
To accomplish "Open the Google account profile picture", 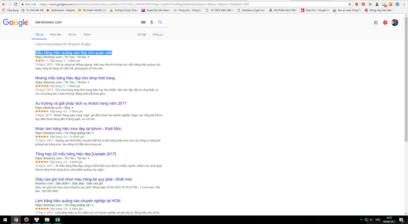I will pyautogui.click(x=395, y=22).
